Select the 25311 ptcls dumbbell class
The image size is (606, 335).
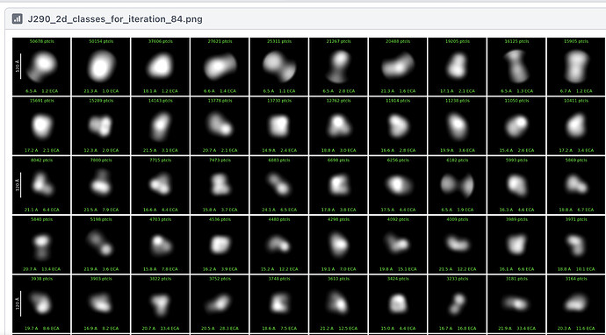[x=279, y=67]
